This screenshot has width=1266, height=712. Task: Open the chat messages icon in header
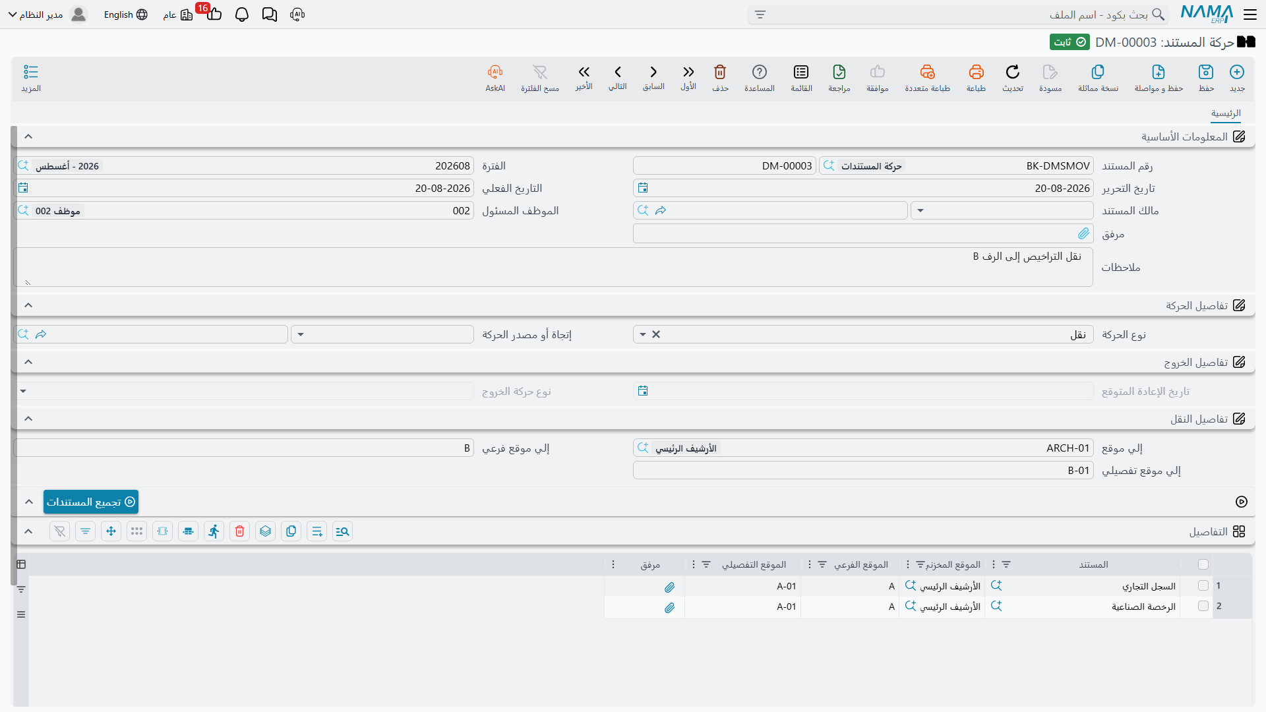[270, 15]
